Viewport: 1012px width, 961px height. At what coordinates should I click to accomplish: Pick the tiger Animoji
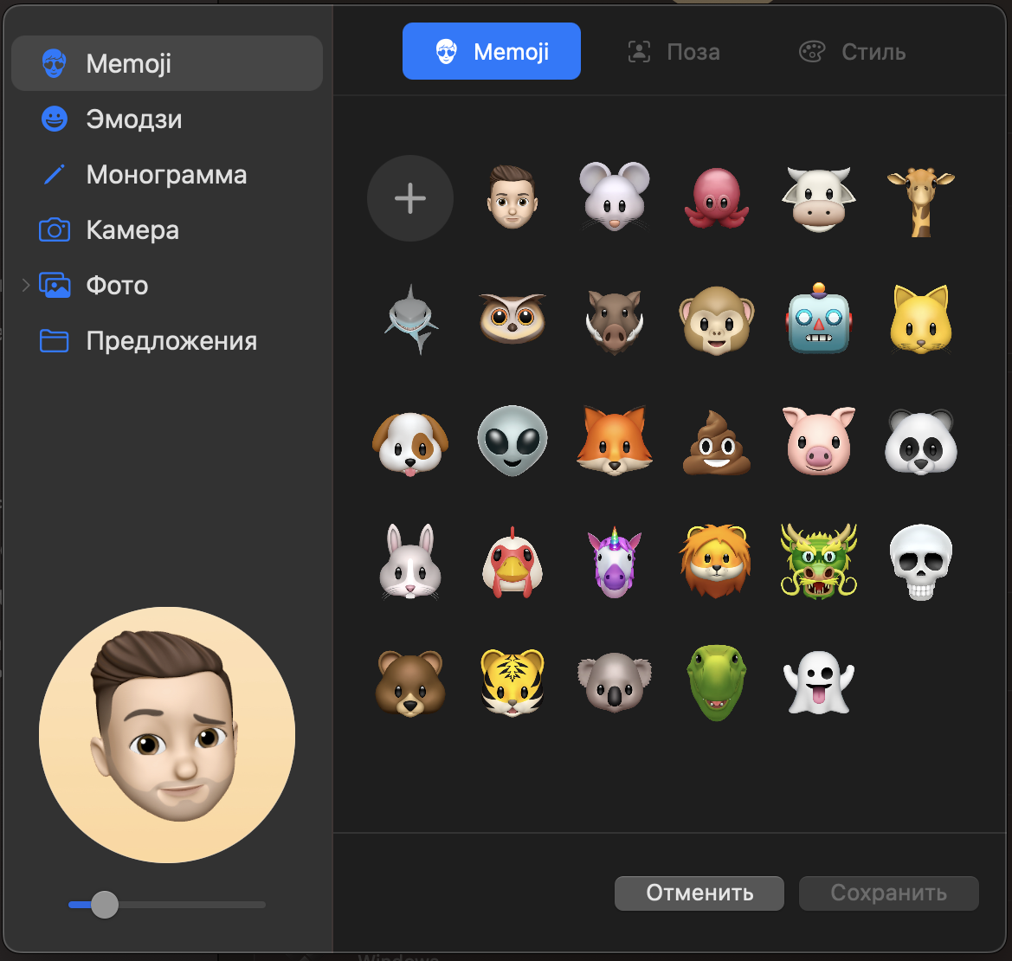(x=512, y=683)
